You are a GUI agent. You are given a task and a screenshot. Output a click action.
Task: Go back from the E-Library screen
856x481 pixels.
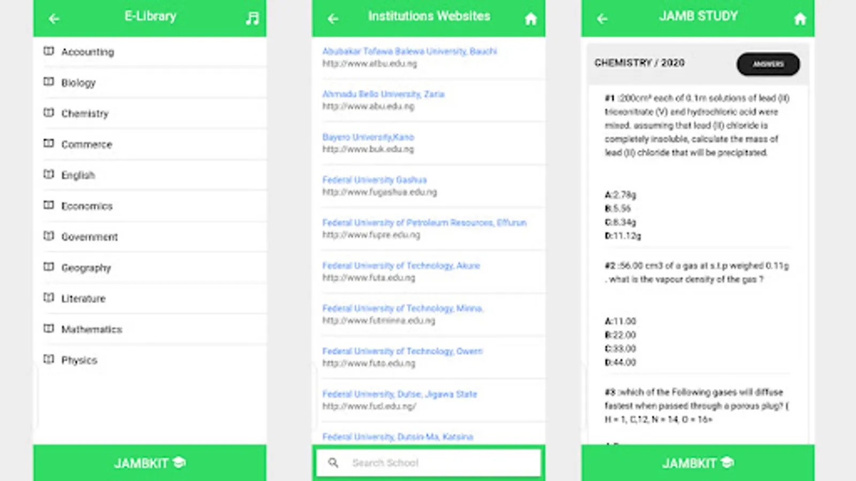click(54, 19)
